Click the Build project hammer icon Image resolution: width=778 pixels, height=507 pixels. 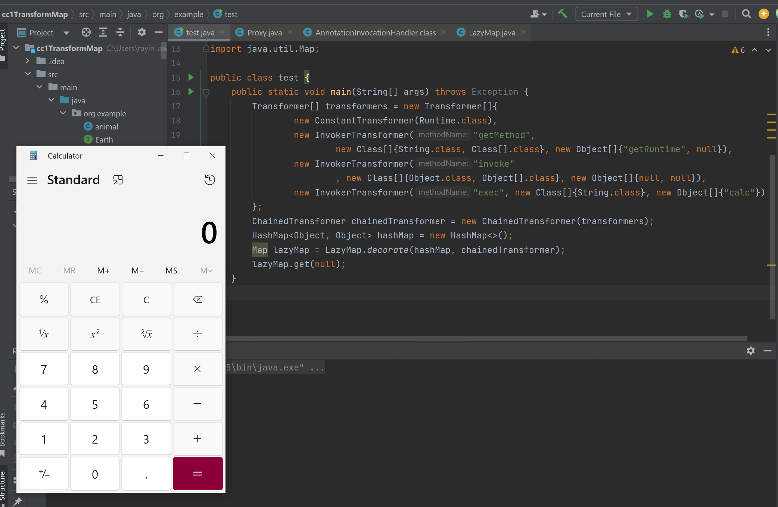[563, 14]
